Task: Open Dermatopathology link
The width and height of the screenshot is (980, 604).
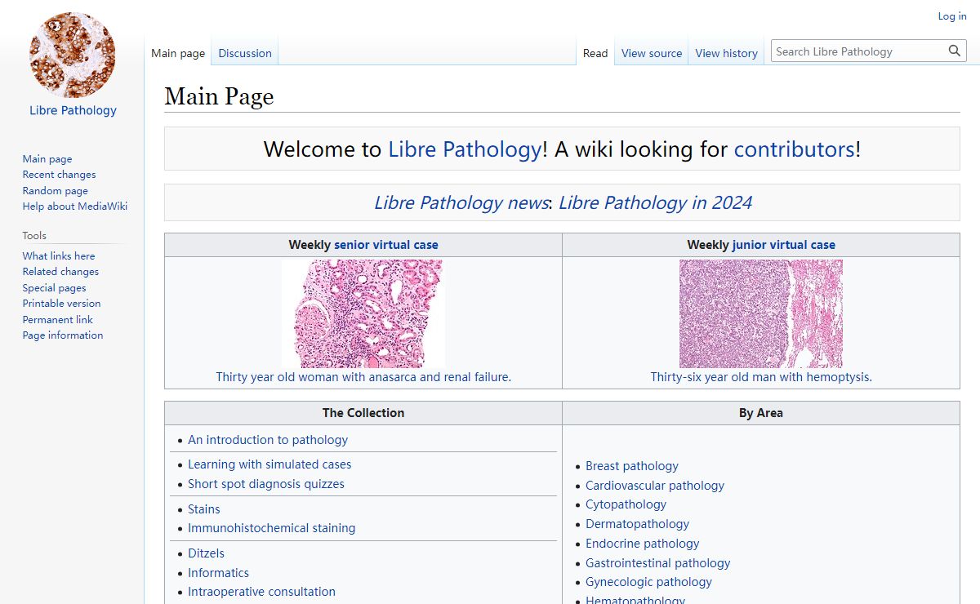Action: pos(637,524)
